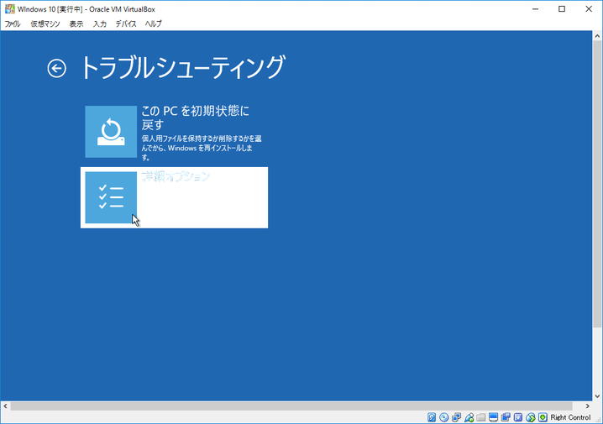Image resolution: width=603 pixels, height=424 pixels.
Task: Minimize the VirtualBox window
Action: tap(535, 9)
